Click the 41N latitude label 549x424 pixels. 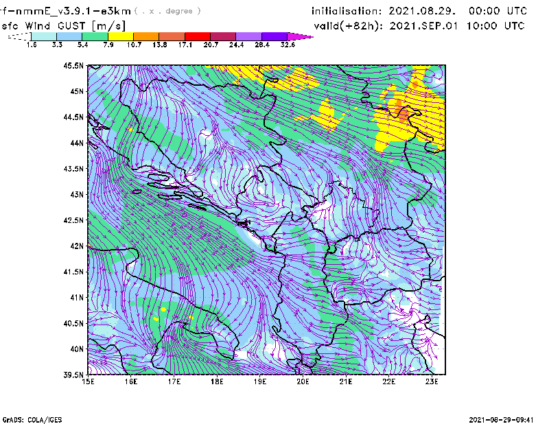tap(77, 298)
